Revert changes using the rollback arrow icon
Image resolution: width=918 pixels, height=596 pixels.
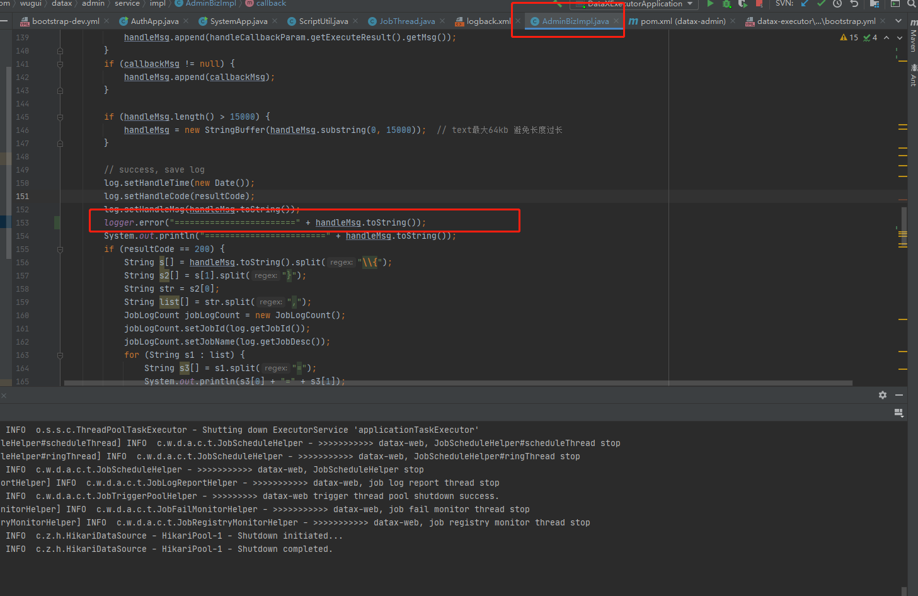click(x=854, y=4)
